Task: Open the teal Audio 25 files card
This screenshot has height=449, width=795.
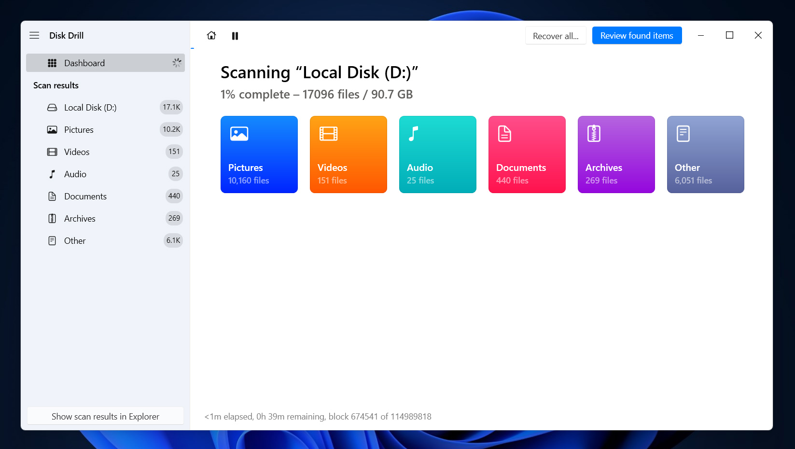Action: coord(438,154)
